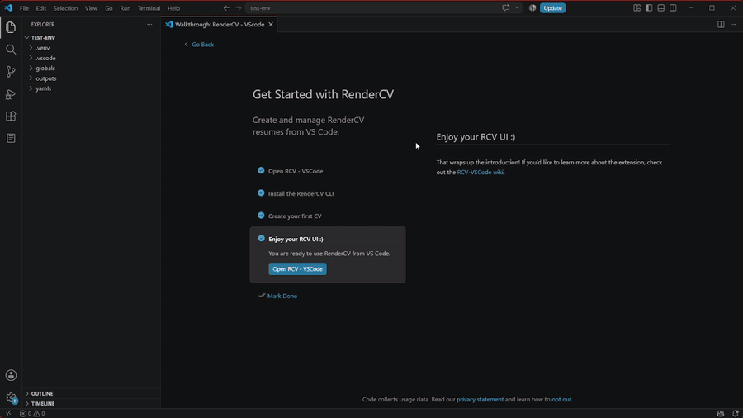Select the Walkthrough: RenderCV - VScode tab

[x=220, y=24]
